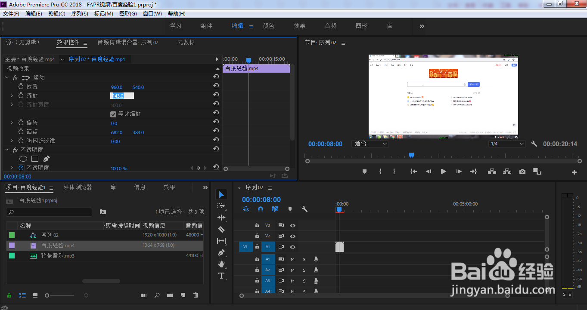The width and height of the screenshot is (587, 310).
Task: Open the 媒体浏览器 panel tab
Action: pyautogui.click(x=78, y=187)
